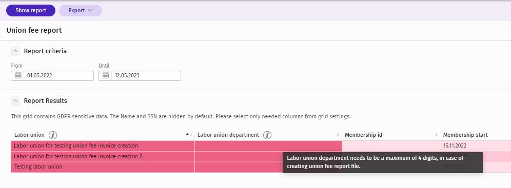Image resolution: width=511 pixels, height=188 pixels.
Task: Click the Membership id column header
Action: pos(363,135)
